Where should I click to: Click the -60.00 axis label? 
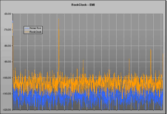click(x=7, y=14)
